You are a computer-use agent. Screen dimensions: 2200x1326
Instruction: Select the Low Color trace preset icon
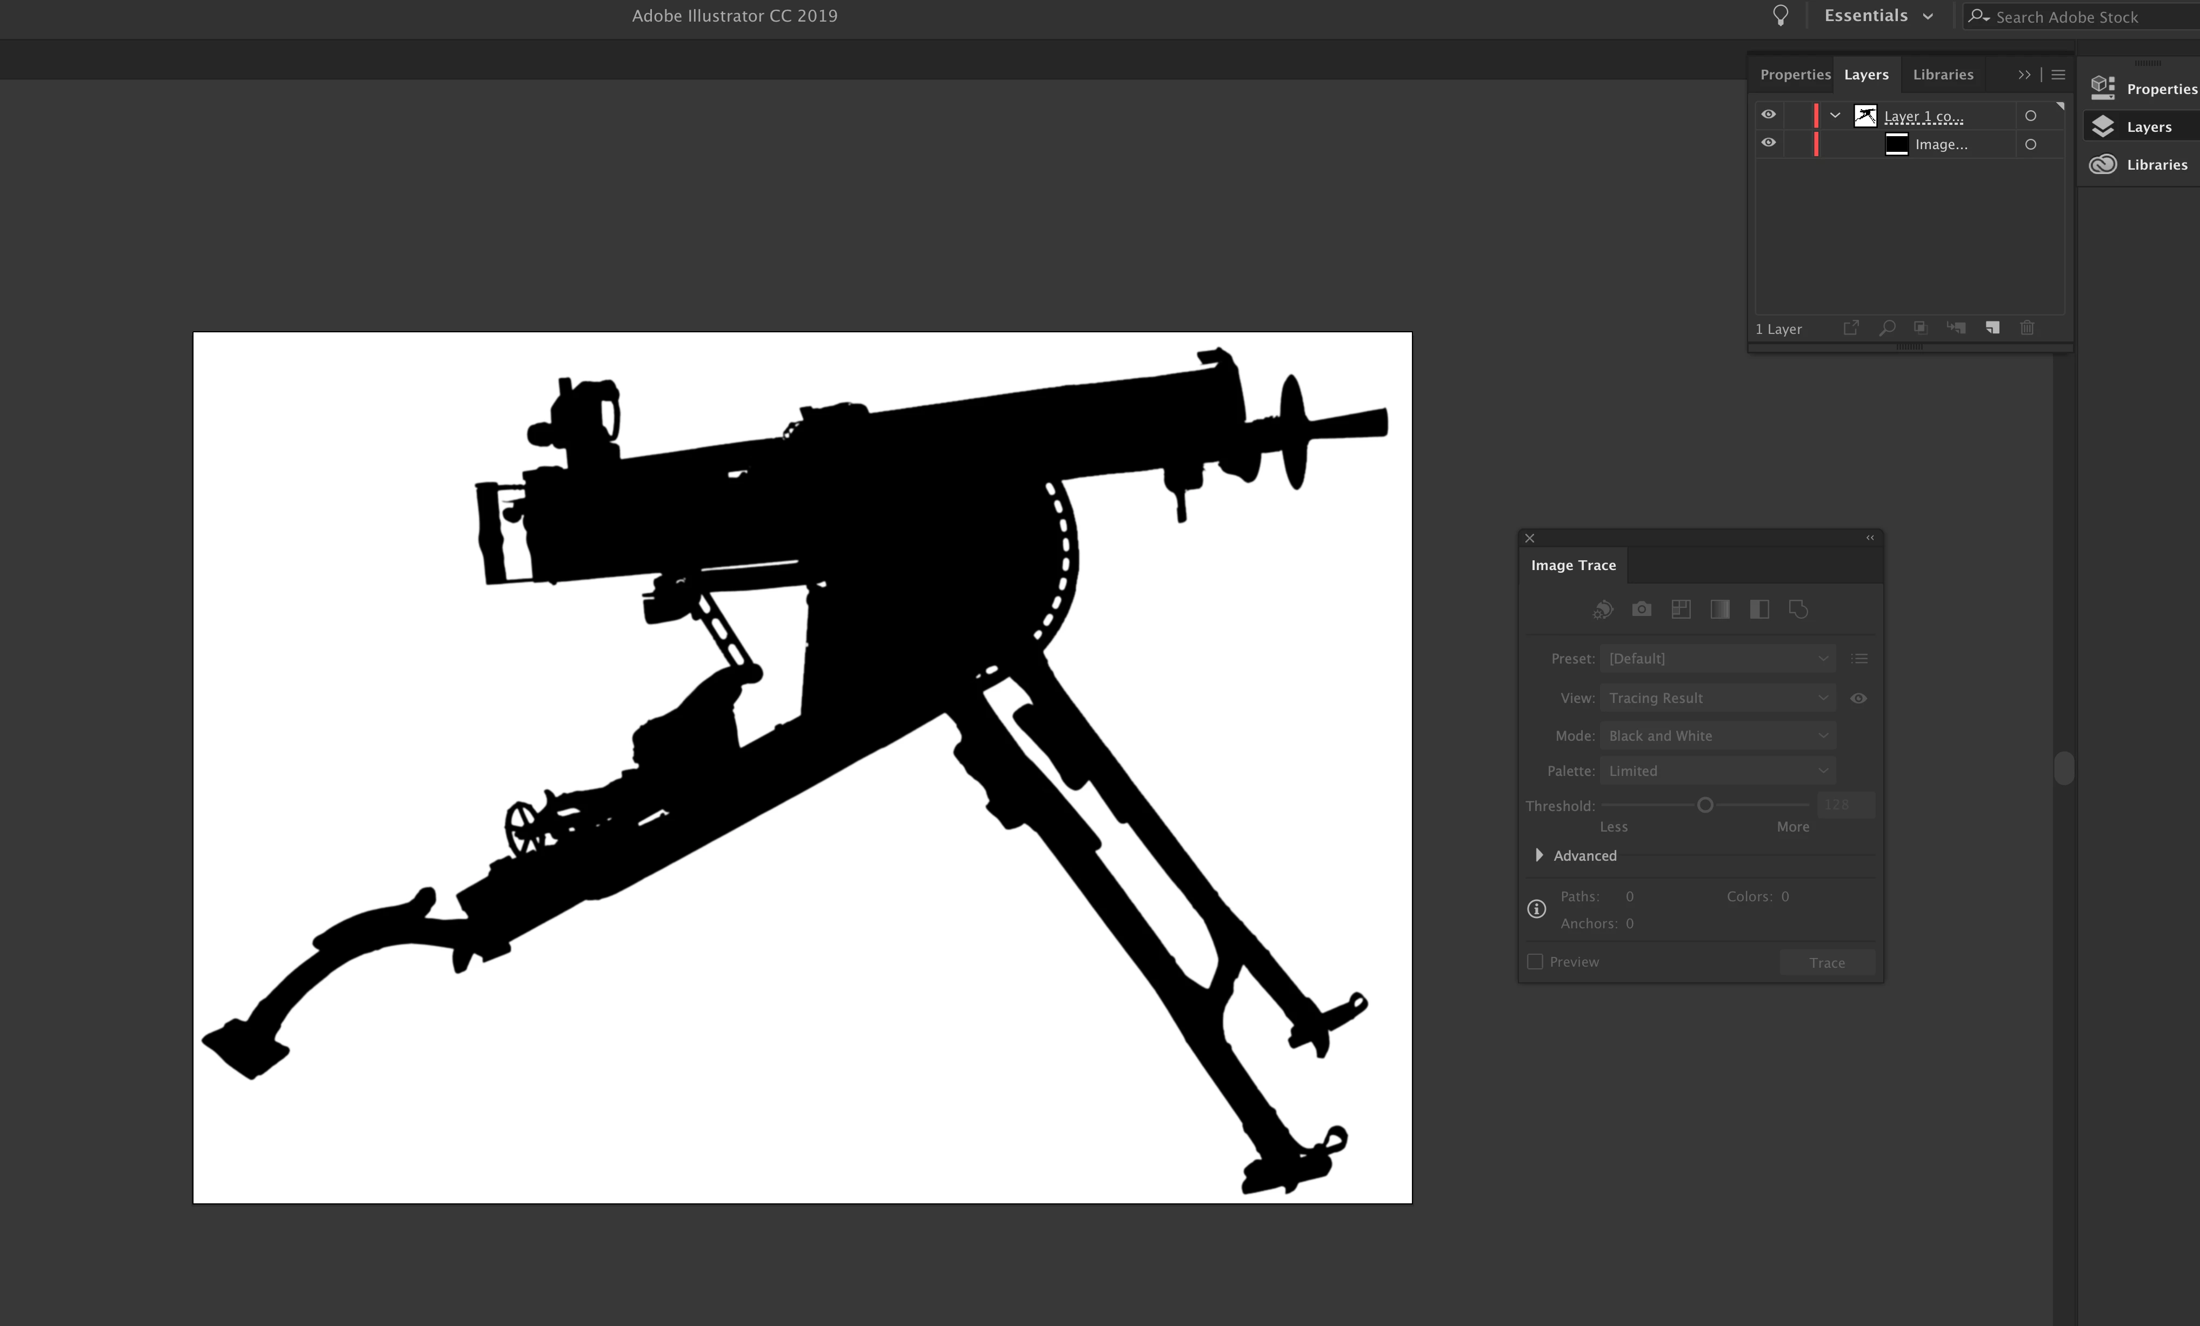pos(1681,610)
